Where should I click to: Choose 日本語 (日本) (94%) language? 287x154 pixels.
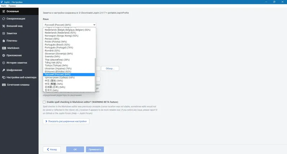coord(69,87)
